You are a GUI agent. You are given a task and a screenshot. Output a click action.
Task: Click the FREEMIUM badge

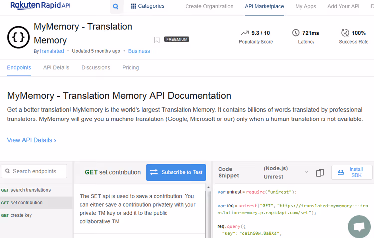point(177,39)
